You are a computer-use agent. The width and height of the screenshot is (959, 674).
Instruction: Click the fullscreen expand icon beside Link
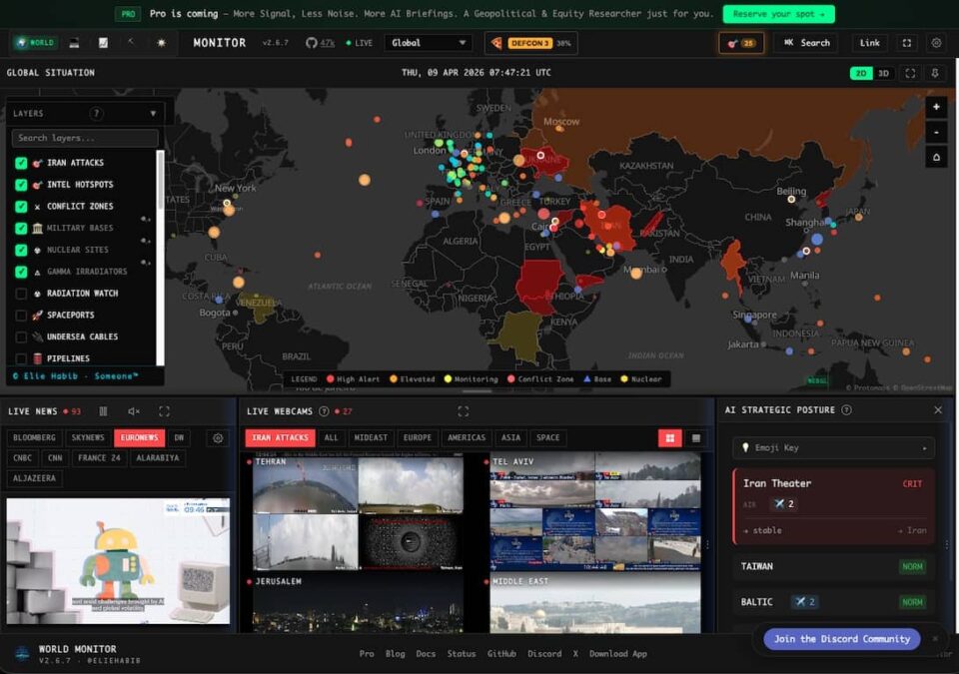(x=907, y=43)
